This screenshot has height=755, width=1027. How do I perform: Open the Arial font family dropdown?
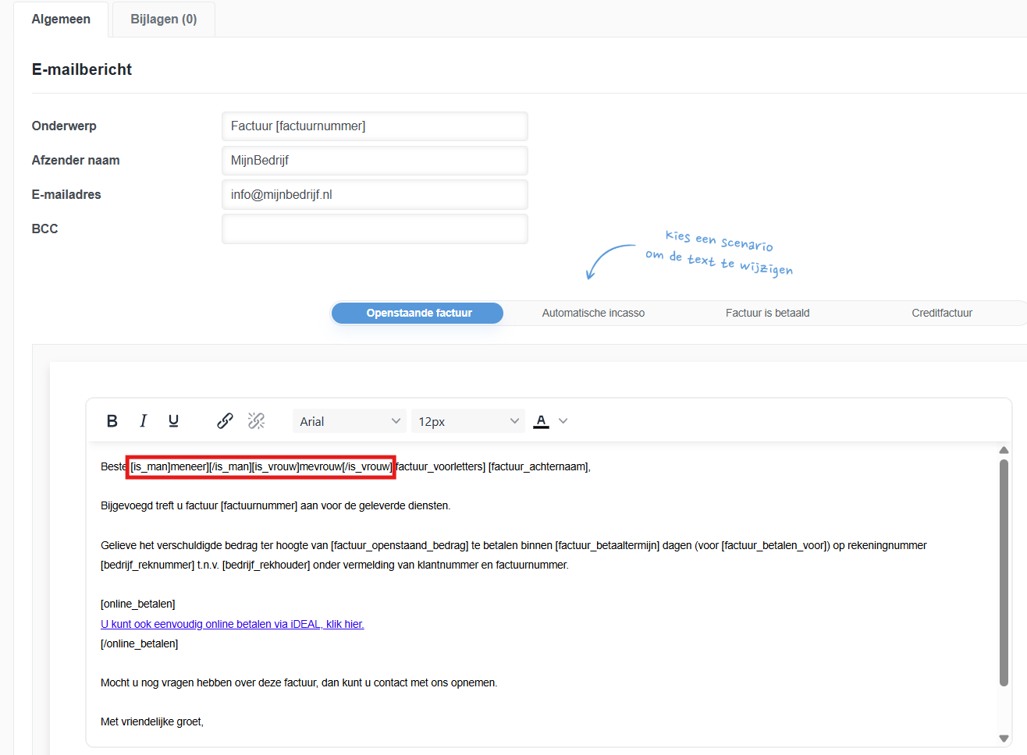[x=349, y=420]
